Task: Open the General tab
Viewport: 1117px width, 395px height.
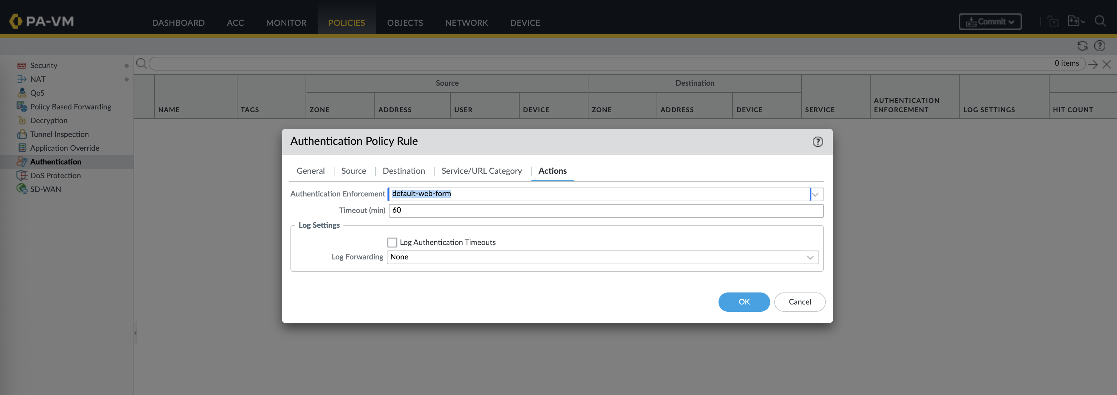Action: (310, 171)
